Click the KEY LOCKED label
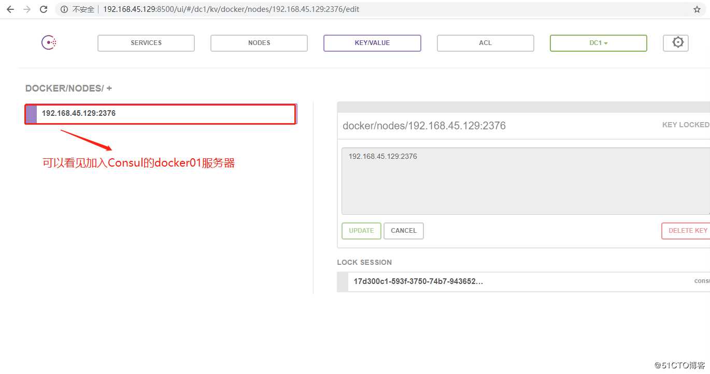This screenshot has height=374, width=710. (x=686, y=125)
